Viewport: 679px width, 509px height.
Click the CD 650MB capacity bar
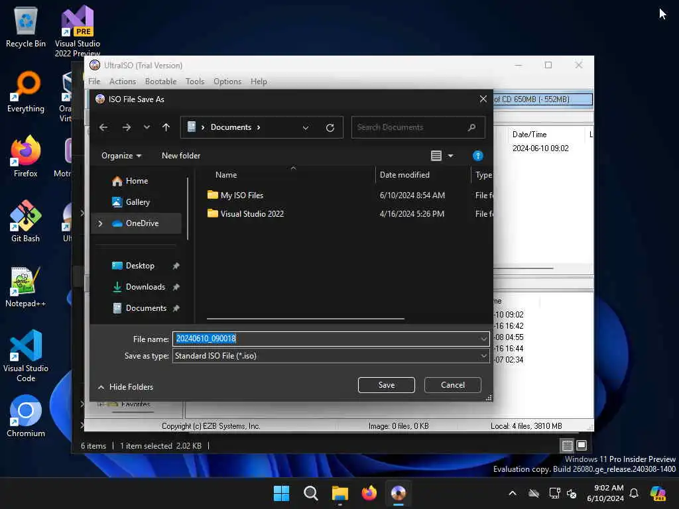tap(542, 99)
